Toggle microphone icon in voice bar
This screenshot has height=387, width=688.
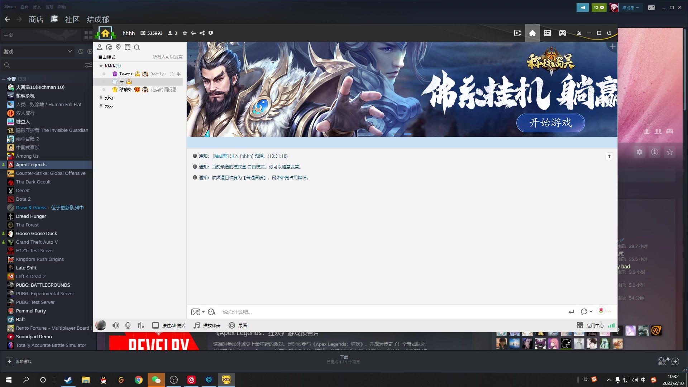[128, 325]
